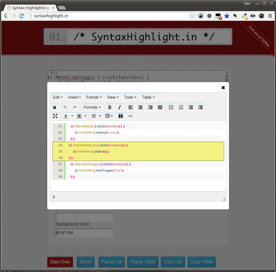Open the Table menu
The image size is (276, 272).
click(x=148, y=97)
